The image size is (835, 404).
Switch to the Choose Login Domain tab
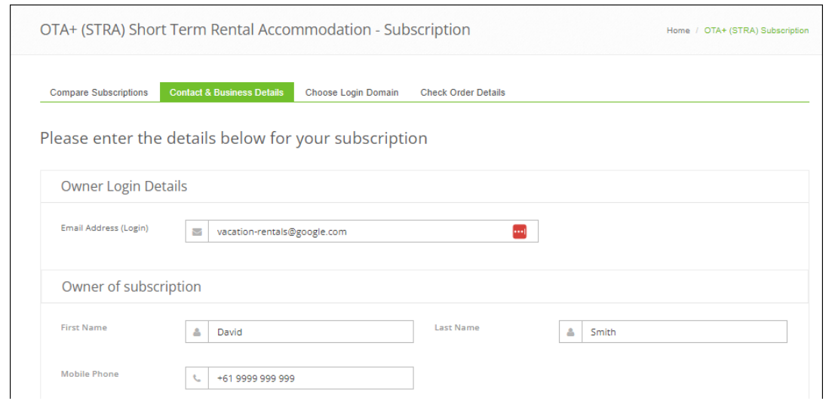point(351,93)
